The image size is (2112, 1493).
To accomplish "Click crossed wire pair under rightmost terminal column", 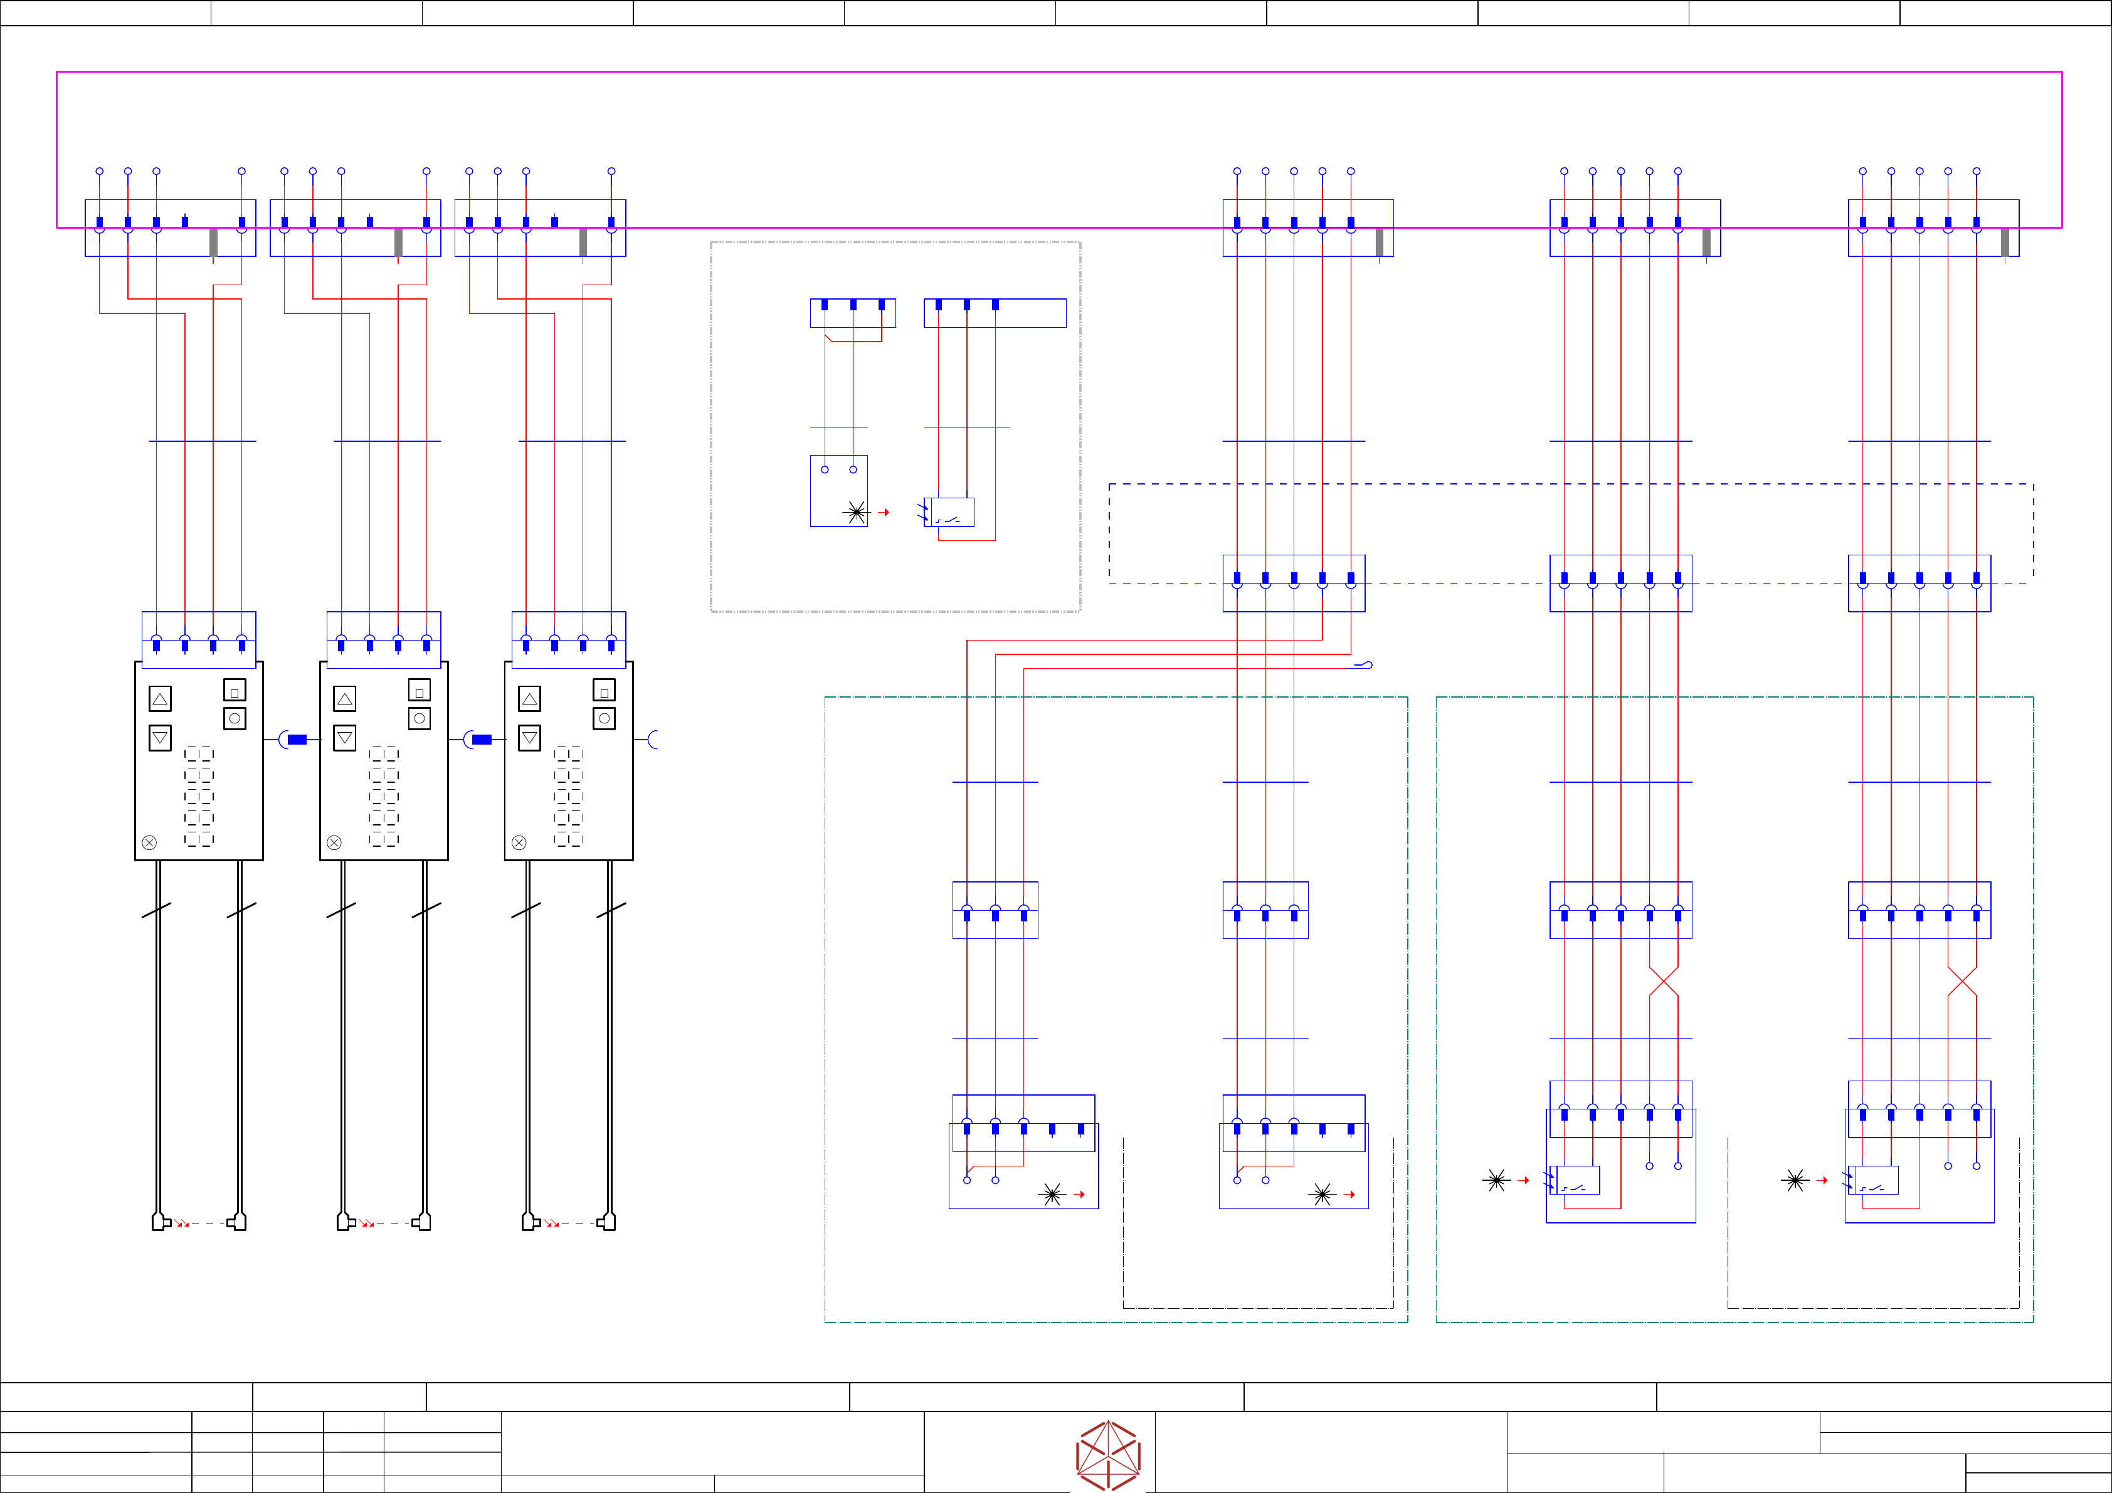I will (x=1962, y=981).
